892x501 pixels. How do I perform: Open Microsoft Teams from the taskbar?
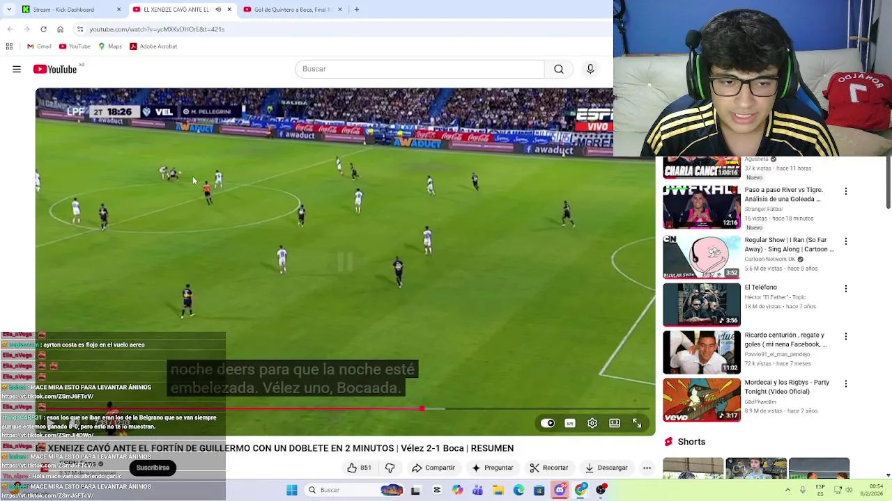point(477,490)
